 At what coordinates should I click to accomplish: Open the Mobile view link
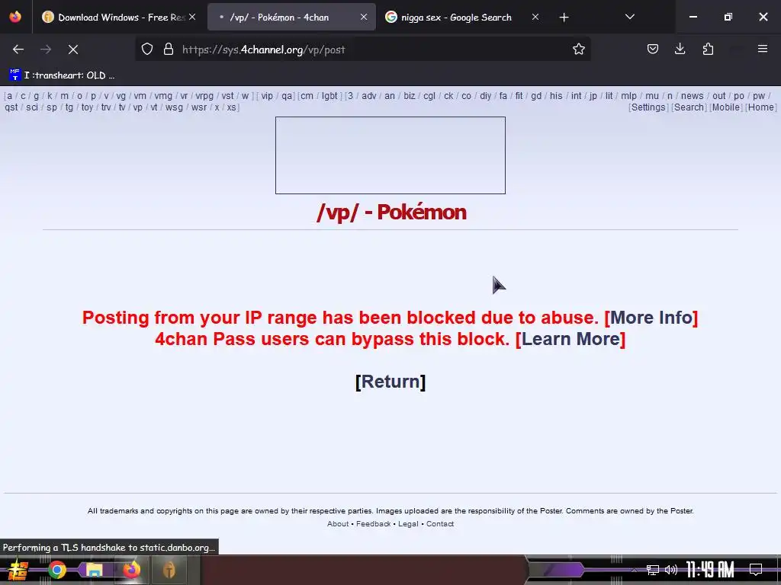(x=726, y=107)
